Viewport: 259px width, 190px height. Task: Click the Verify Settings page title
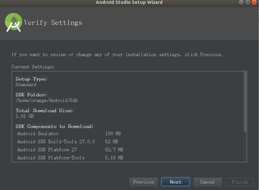(53, 23)
